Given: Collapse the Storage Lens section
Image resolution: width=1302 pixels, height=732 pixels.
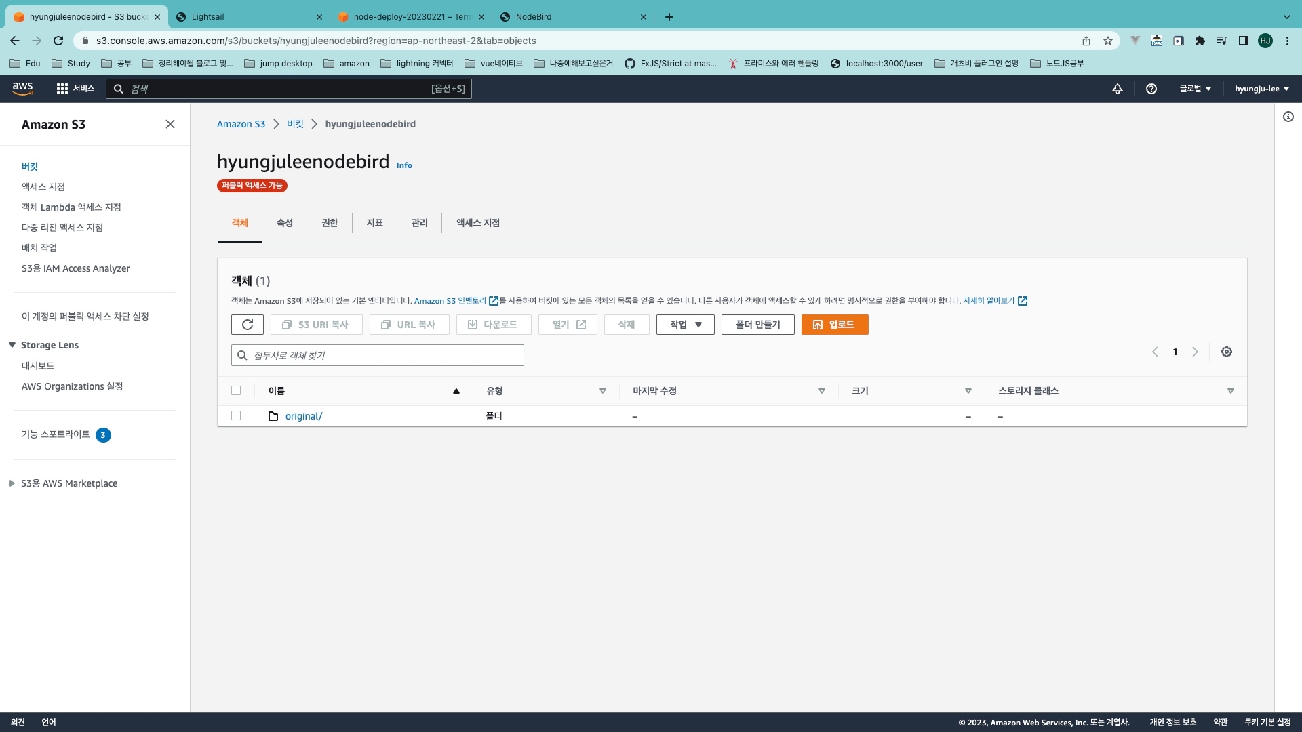Looking at the screenshot, I should tap(12, 345).
